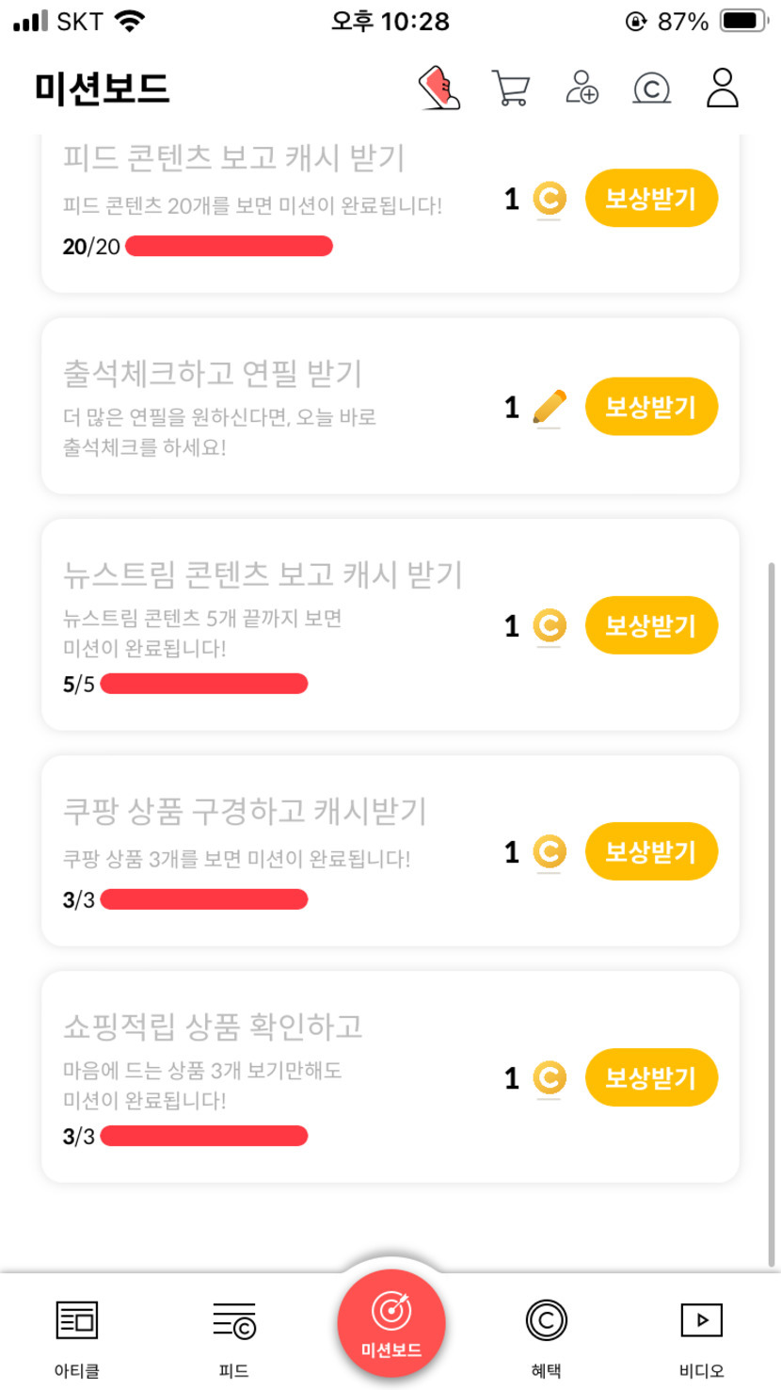This screenshot has width=781, height=1390.
Task: Open the shopping cart icon
Action: click(x=511, y=89)
